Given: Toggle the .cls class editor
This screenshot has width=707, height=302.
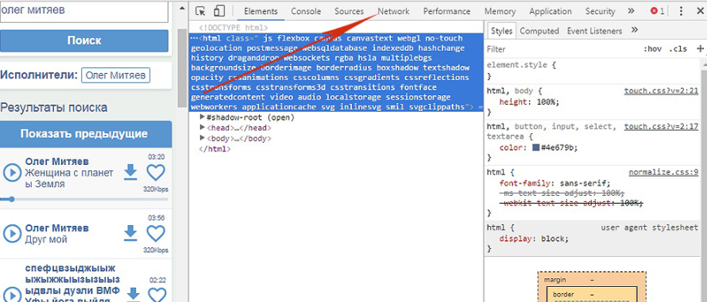Looking at the screenshot, I should [678, 48].
